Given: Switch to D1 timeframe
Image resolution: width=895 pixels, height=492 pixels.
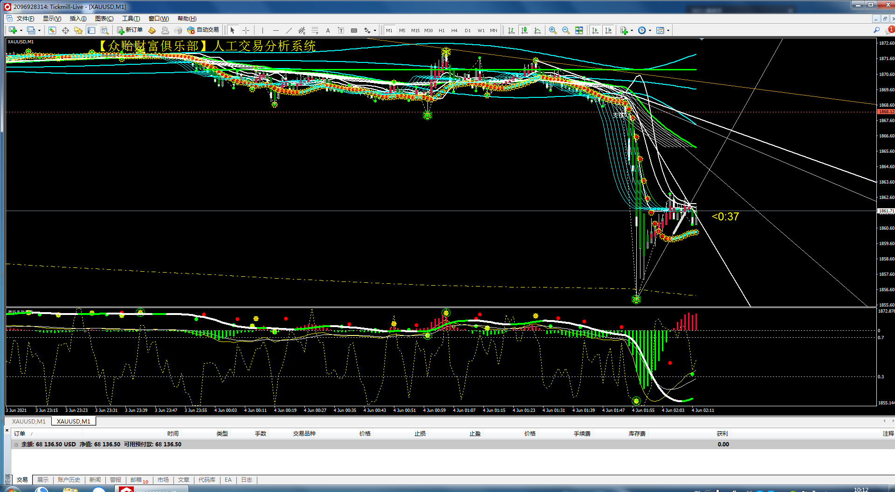Looking at the screenshot, I should point(467,30).
